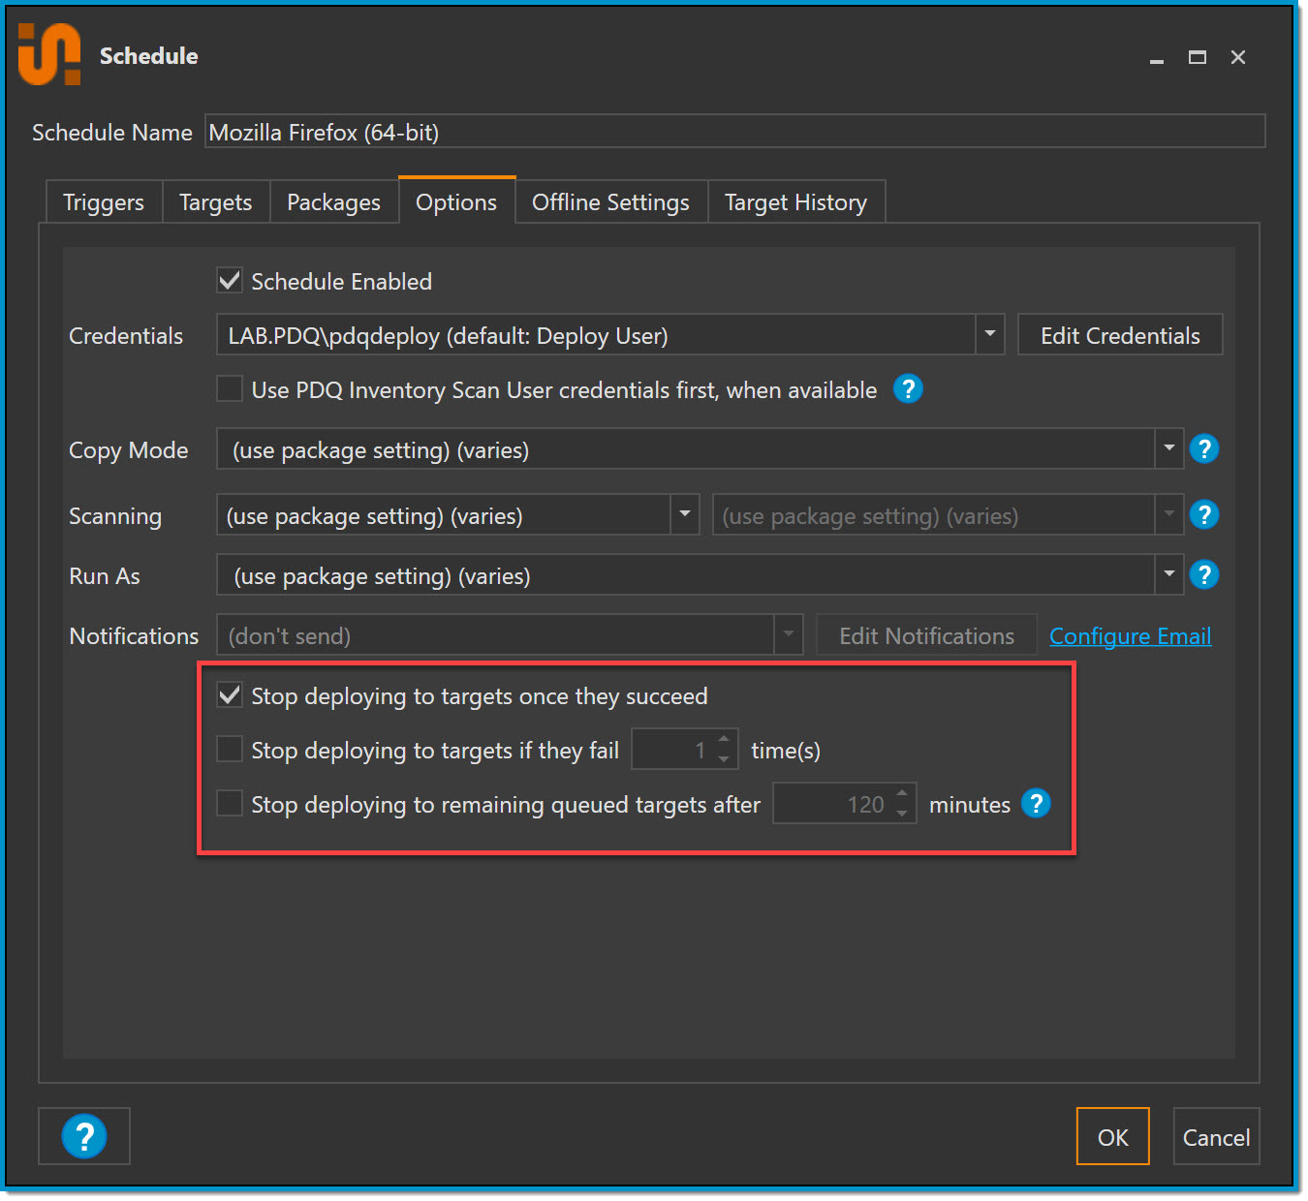Screen dimensions: 1308x1201
Task: Increase the queued targets minutes stepper
Action: click(902, 794)
